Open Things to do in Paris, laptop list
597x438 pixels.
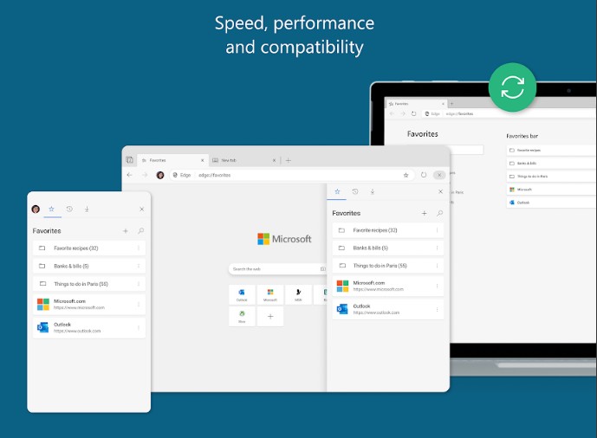[x=551, y=177]
